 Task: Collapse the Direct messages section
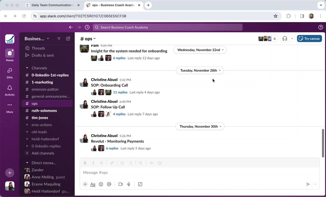[27, 163]
